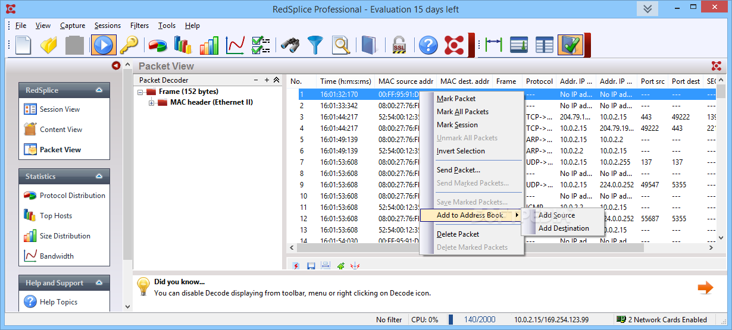This screenshot has width=732, height=330.
Task: Select Mark Packet from context menu
Action: point(472,99)
